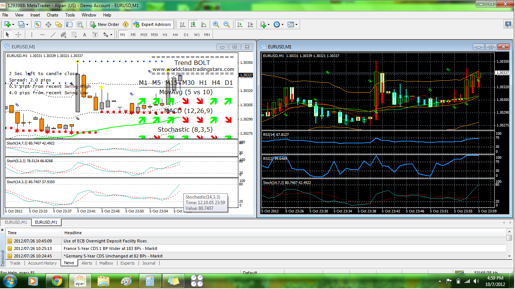Click the news list vertical scrollbar

(509, 244)
